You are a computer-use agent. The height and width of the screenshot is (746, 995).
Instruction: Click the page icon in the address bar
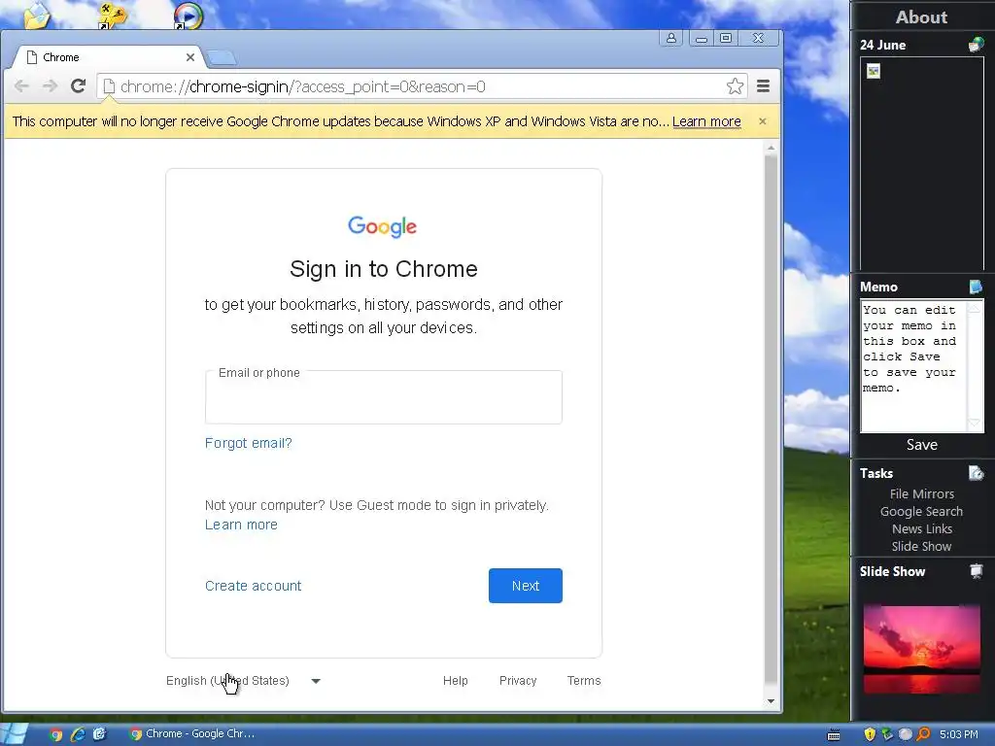pyautogui.click(x=109, y=86)
